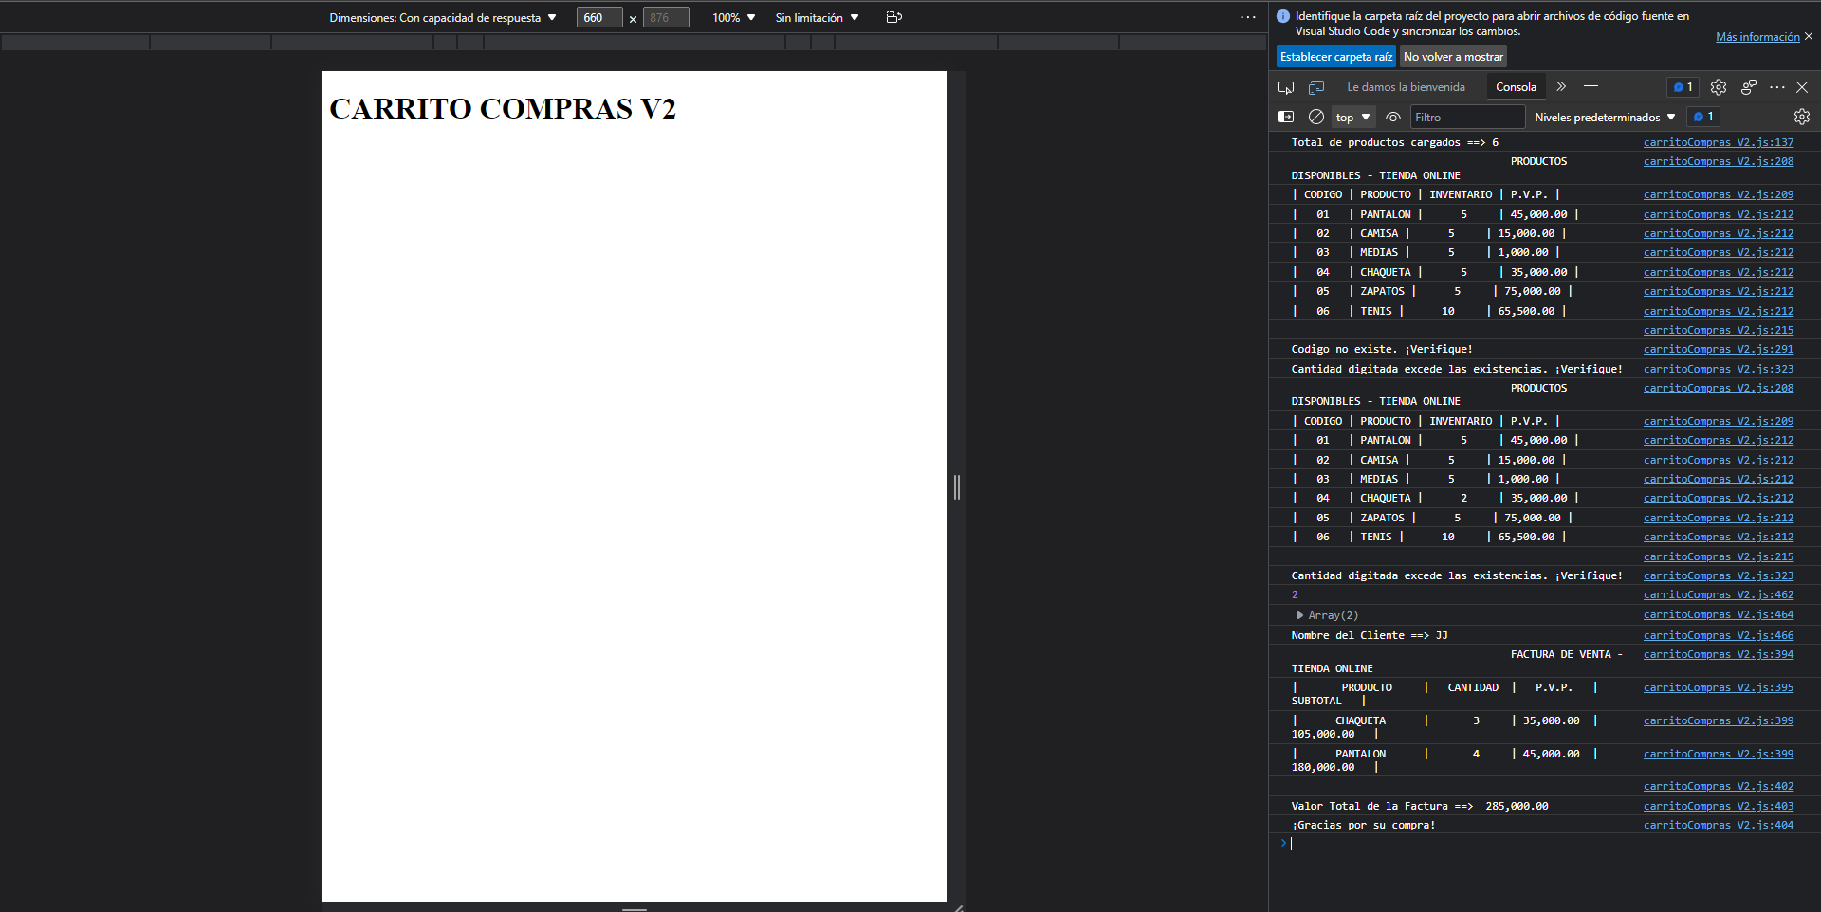Show the console sidebar

click(x=1286, y=116)
